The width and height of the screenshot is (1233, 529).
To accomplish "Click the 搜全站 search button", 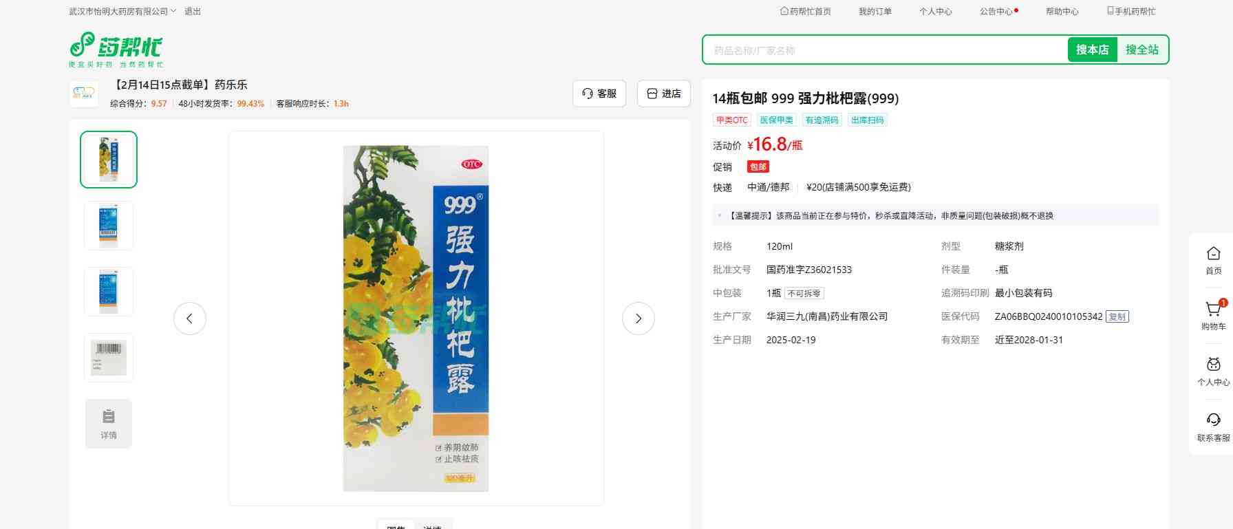I will coord(1142,50).
